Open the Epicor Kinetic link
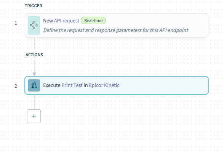Screen dimensions: 224x153 click(104, 85)
